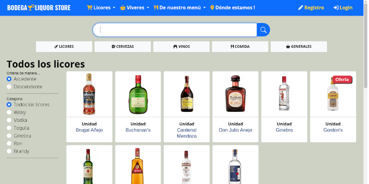Screen dimensions: 369x184
Task: Click the Bodega Liquor Store logo
Action: tap(39, 8)
